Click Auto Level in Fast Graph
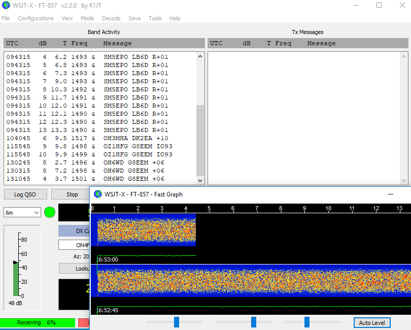Viewport: 411px width, 330px height. [372, 323]
